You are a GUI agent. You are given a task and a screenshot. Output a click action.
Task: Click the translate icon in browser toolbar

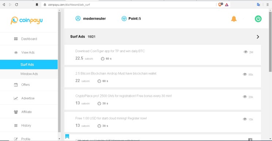[258, 5]
